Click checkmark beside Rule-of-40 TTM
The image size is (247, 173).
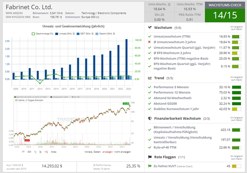click(x=149, y=147)
